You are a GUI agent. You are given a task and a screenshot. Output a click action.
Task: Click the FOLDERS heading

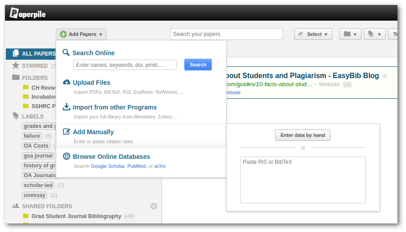[35, 78]
